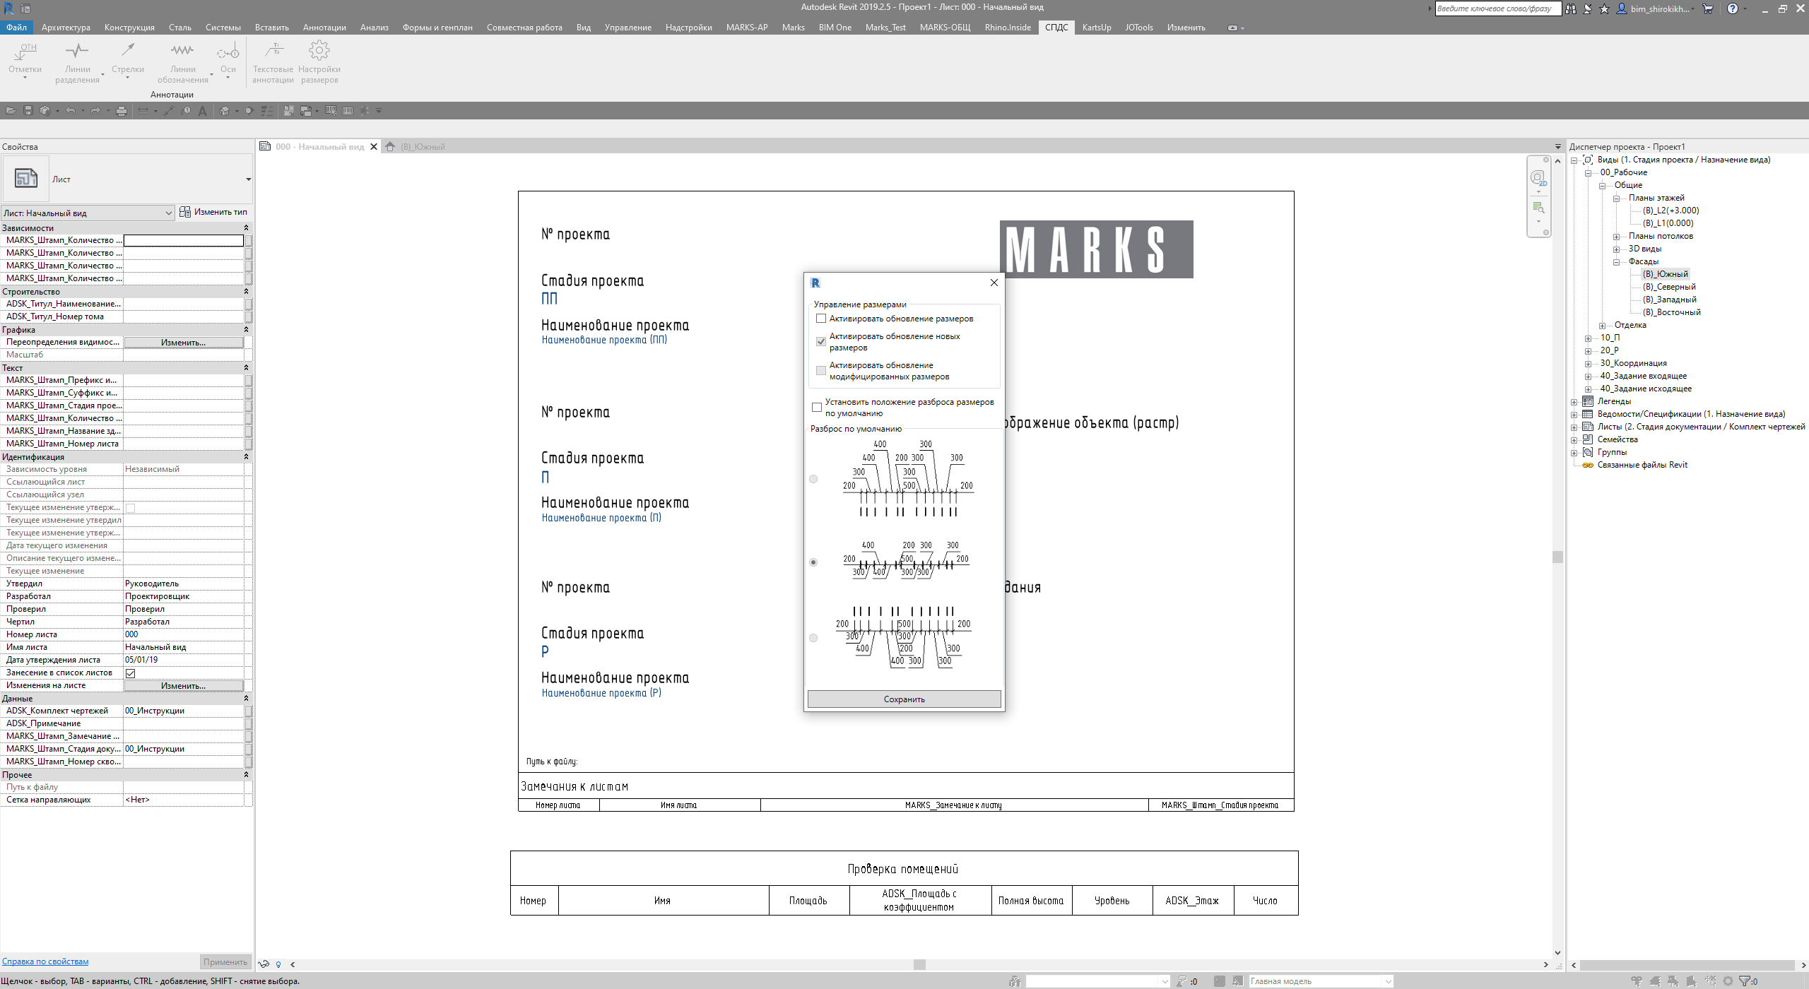This screenshot has width=1809, height=989.
Task: Click the Сохранить button in dialog
Action: coord(904,699)
